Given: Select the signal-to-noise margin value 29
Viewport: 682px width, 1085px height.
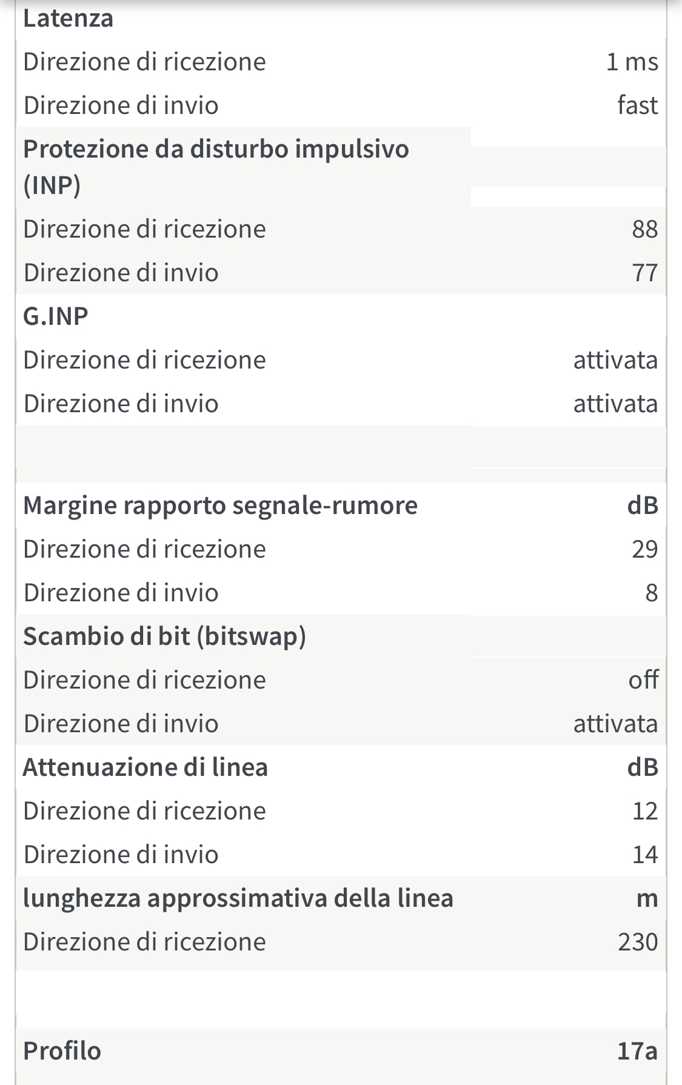Looking at the screenshot, I should (644, 549).
